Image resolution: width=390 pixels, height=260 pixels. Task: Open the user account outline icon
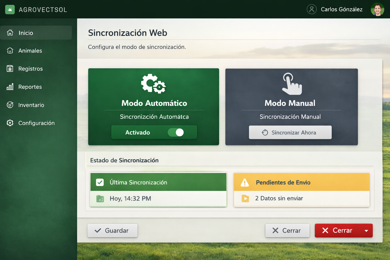coord(312,9)
